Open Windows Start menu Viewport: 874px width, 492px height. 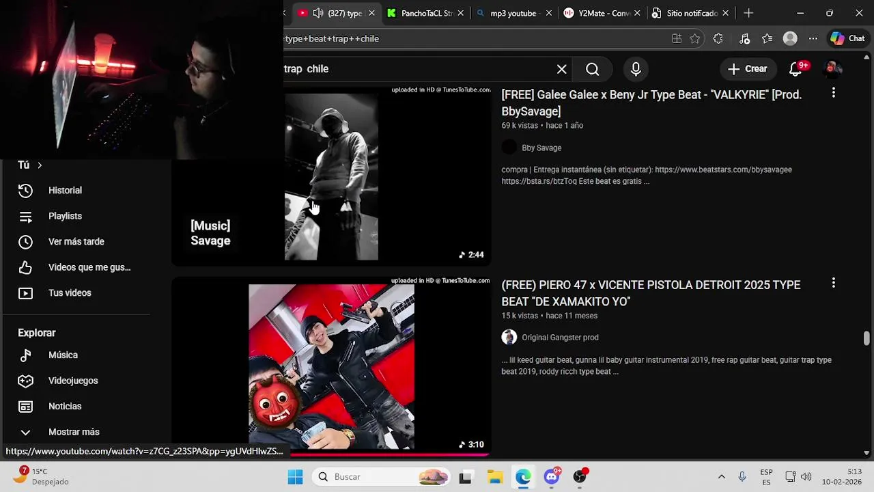click(295, 477)
